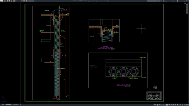
Task: Click the light bulb layer icon in top toolbar
Action: pos(22,1)
